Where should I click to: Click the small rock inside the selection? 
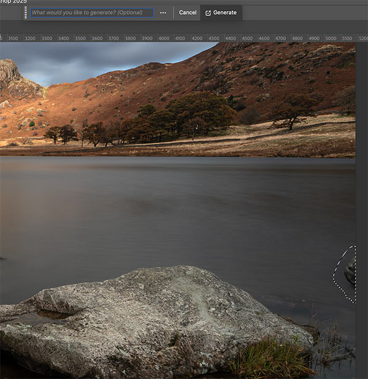351,271
